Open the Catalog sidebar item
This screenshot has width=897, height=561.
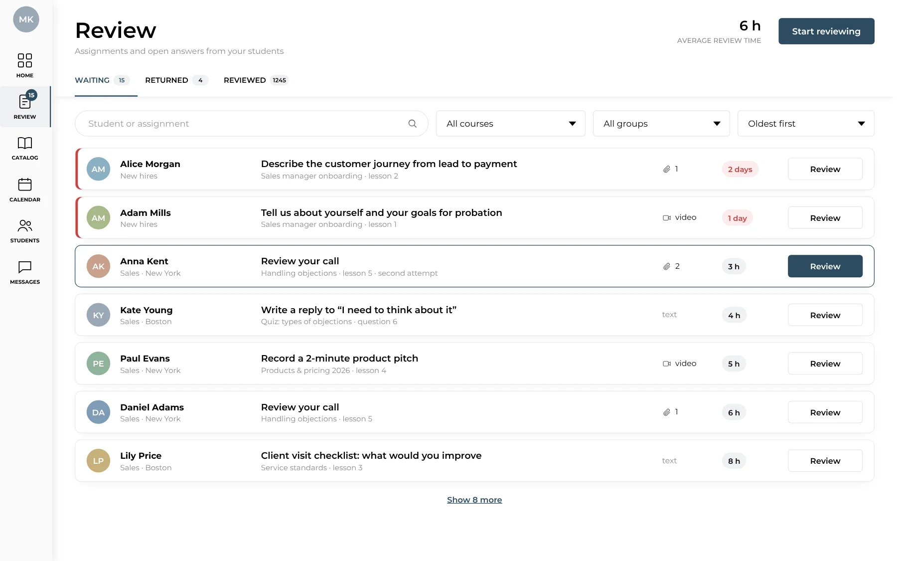[25, 148]
